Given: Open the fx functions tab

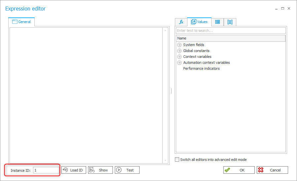Looking at the screenshot, I should coord(181,22).
